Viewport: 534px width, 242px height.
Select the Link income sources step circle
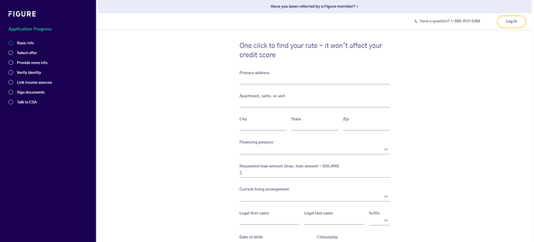pyautogui.click(x=10, y=83)
